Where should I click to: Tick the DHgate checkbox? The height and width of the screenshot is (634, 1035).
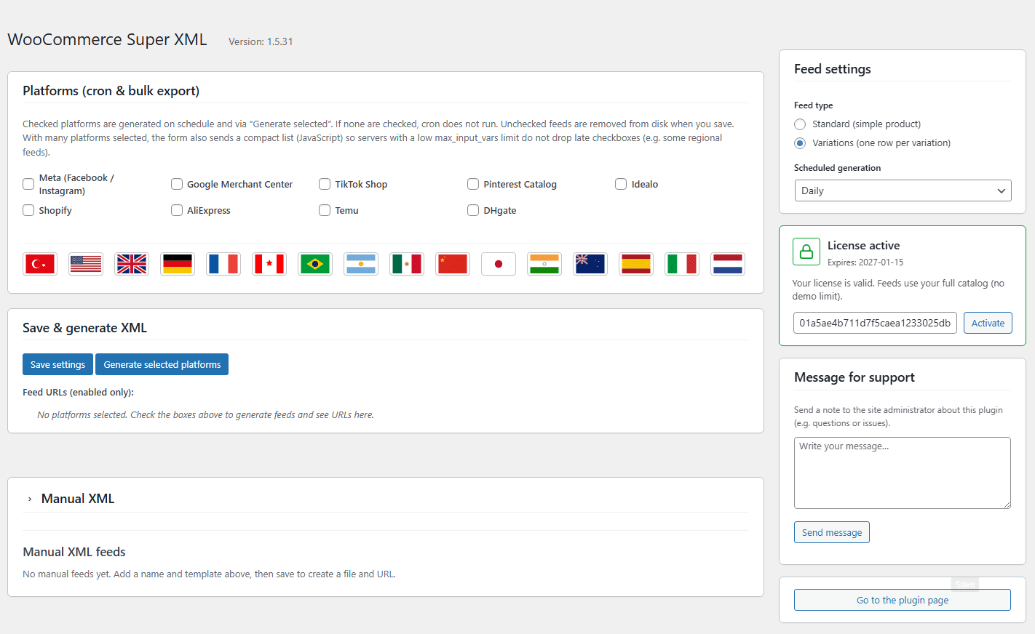click(473, 210)
